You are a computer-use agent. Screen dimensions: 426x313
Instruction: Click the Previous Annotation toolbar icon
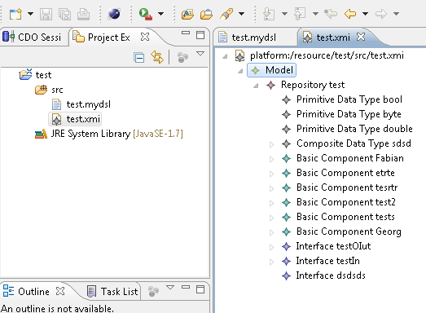coord(300,14)
